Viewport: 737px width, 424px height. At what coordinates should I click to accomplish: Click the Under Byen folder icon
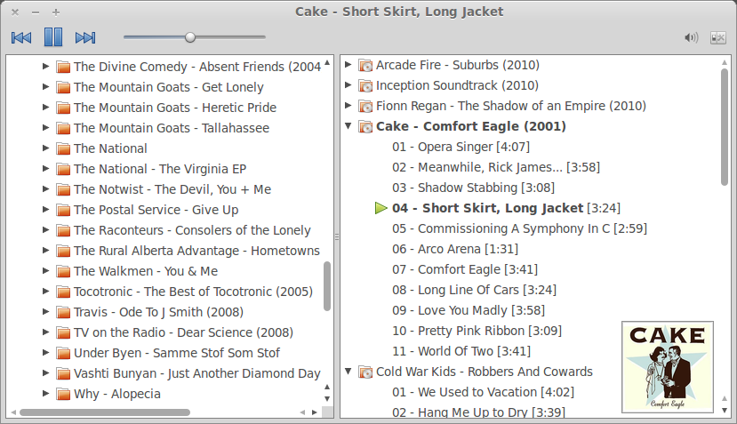coord(63,353)
